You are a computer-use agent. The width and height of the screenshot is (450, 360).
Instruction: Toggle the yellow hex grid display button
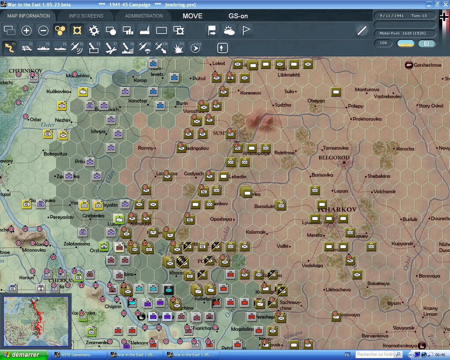click(60, 31)
